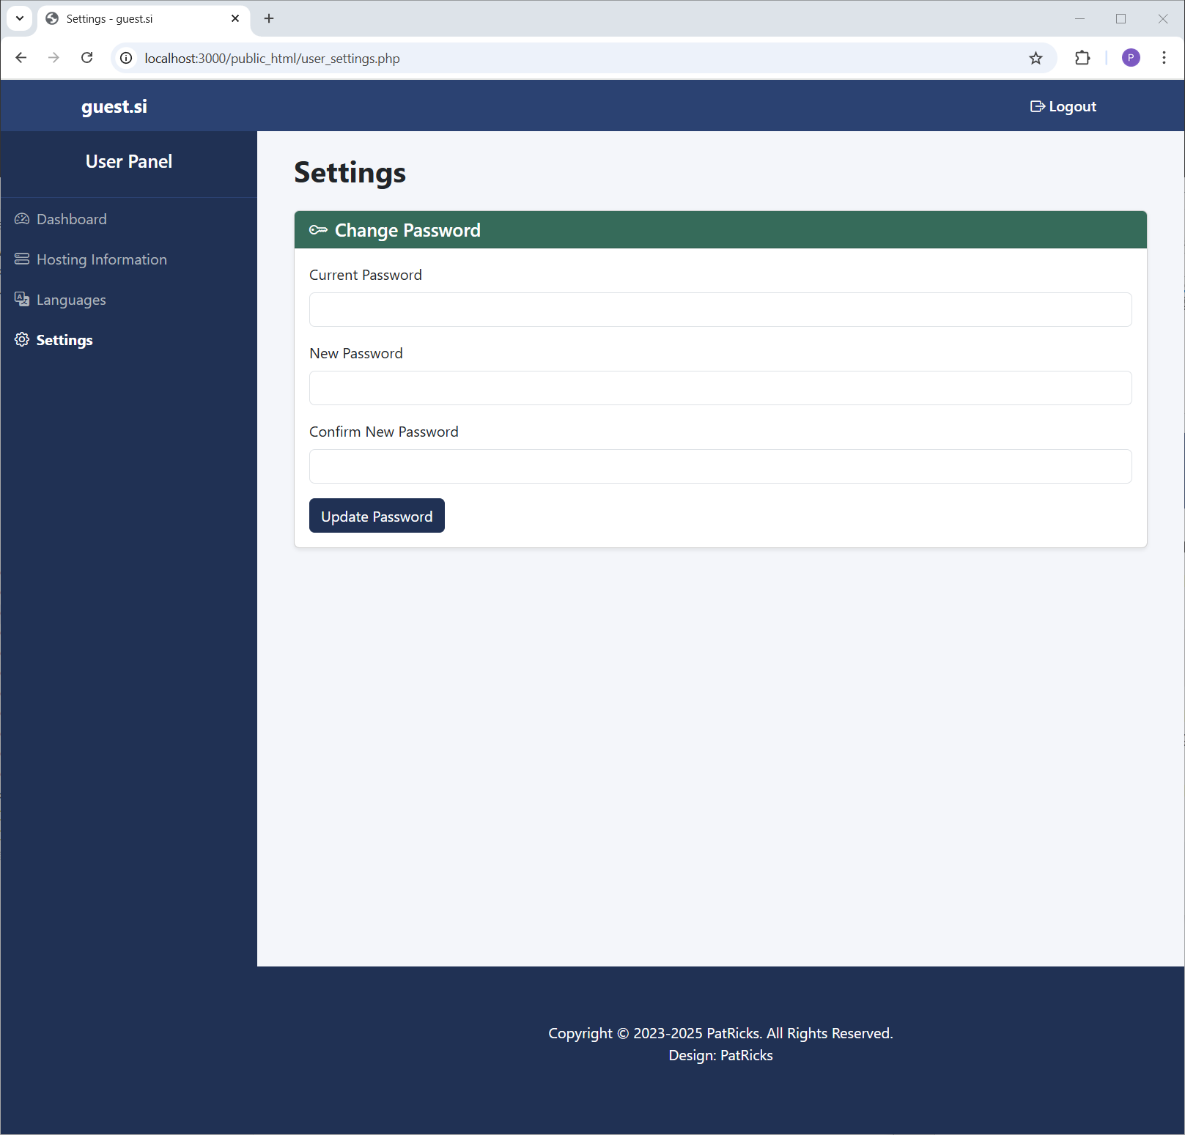Open the Chrome three-dot menu
The width and height of the screenshot is (1185, 1135).
tap(1164, 58)
